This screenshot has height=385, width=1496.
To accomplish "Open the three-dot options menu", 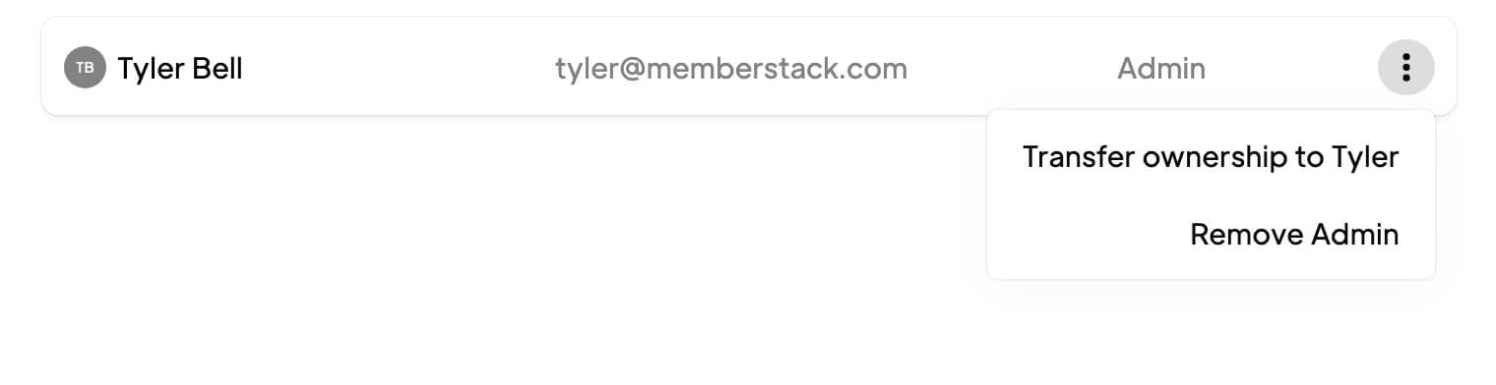I will click(1405, 67).
